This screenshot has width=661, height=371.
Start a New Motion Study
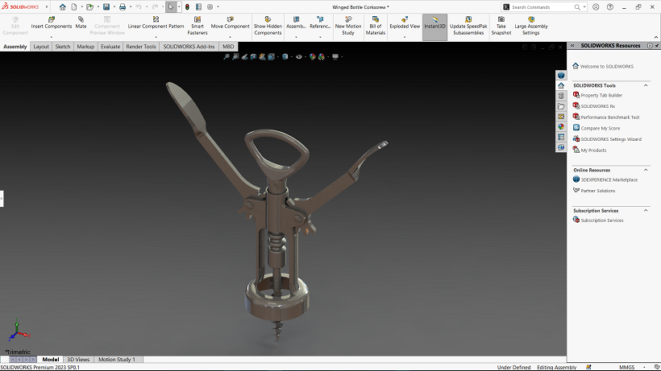click(348, 26)
